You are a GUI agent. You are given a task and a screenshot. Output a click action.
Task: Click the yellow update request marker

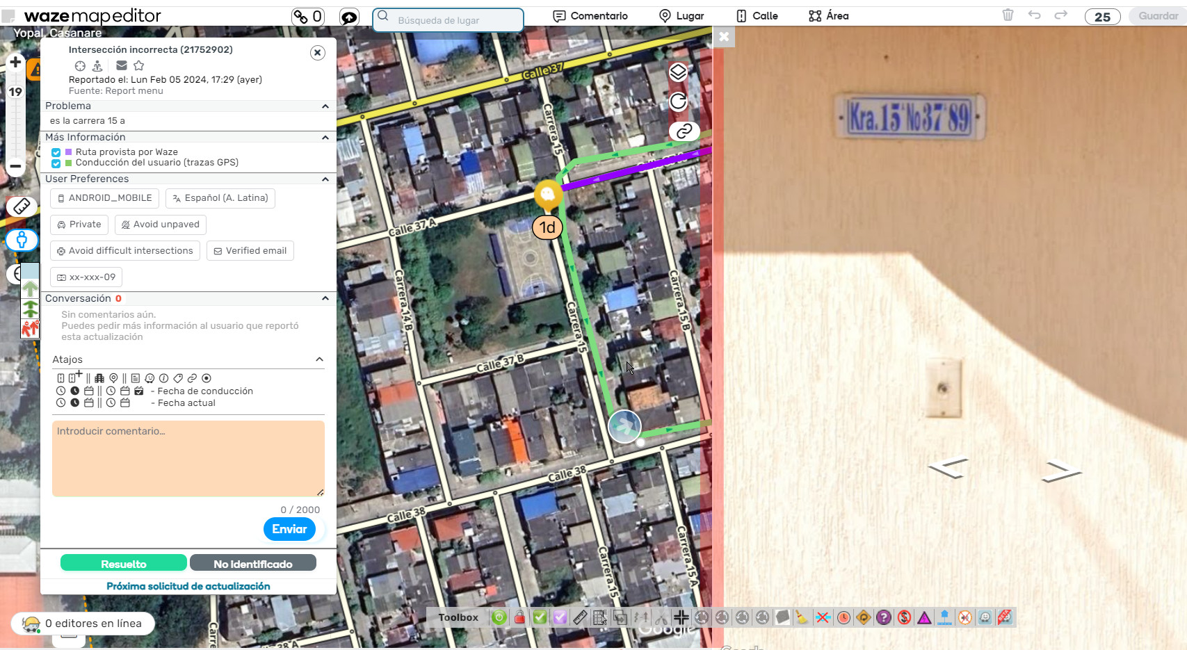coord(548,195)
